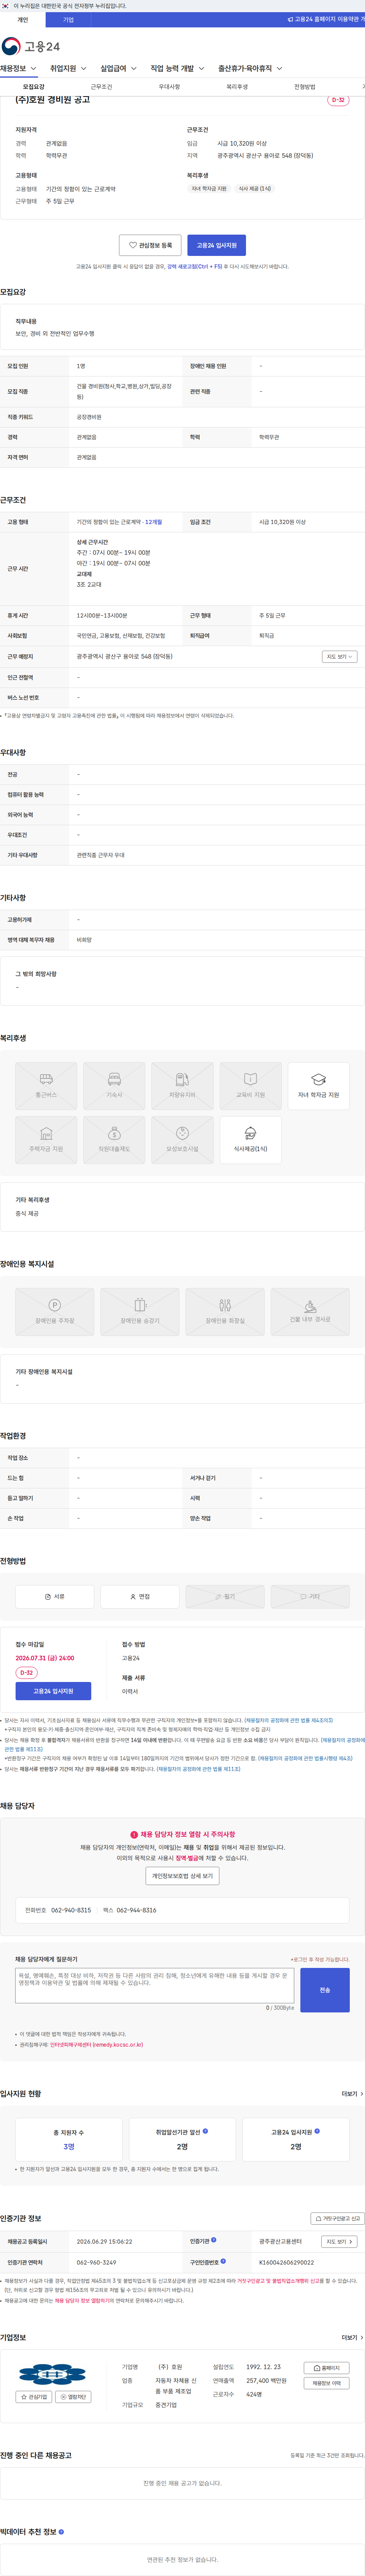365x2576 pixels.
Task: Select the 장애인용 주차장 icon
Action: pos(55,1312)
